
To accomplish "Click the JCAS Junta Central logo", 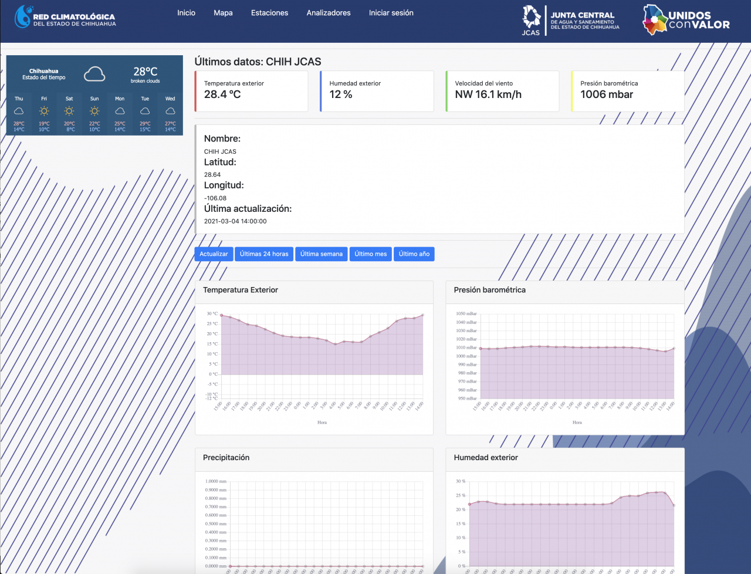I will (570, 21).
